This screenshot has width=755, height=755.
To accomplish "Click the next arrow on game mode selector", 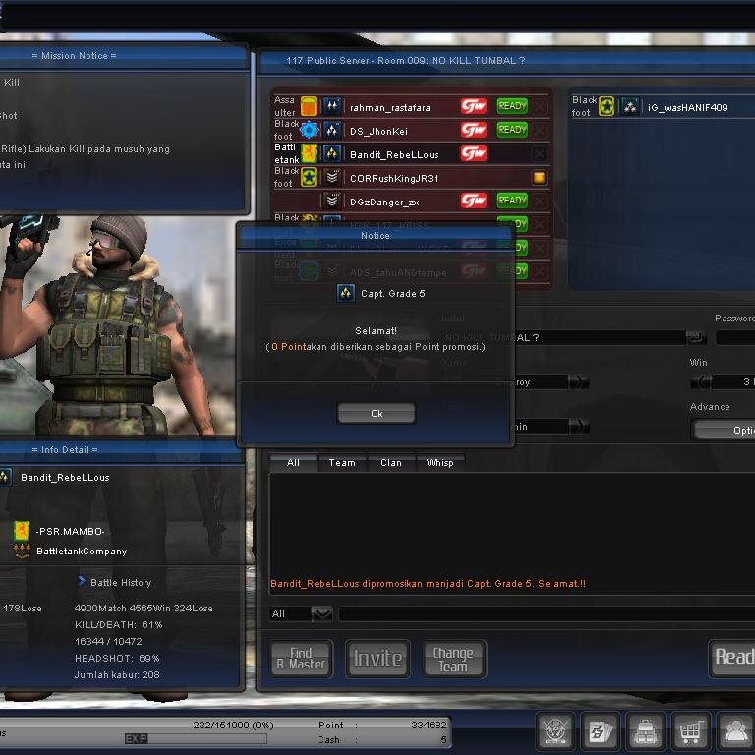I will [578, 382].
